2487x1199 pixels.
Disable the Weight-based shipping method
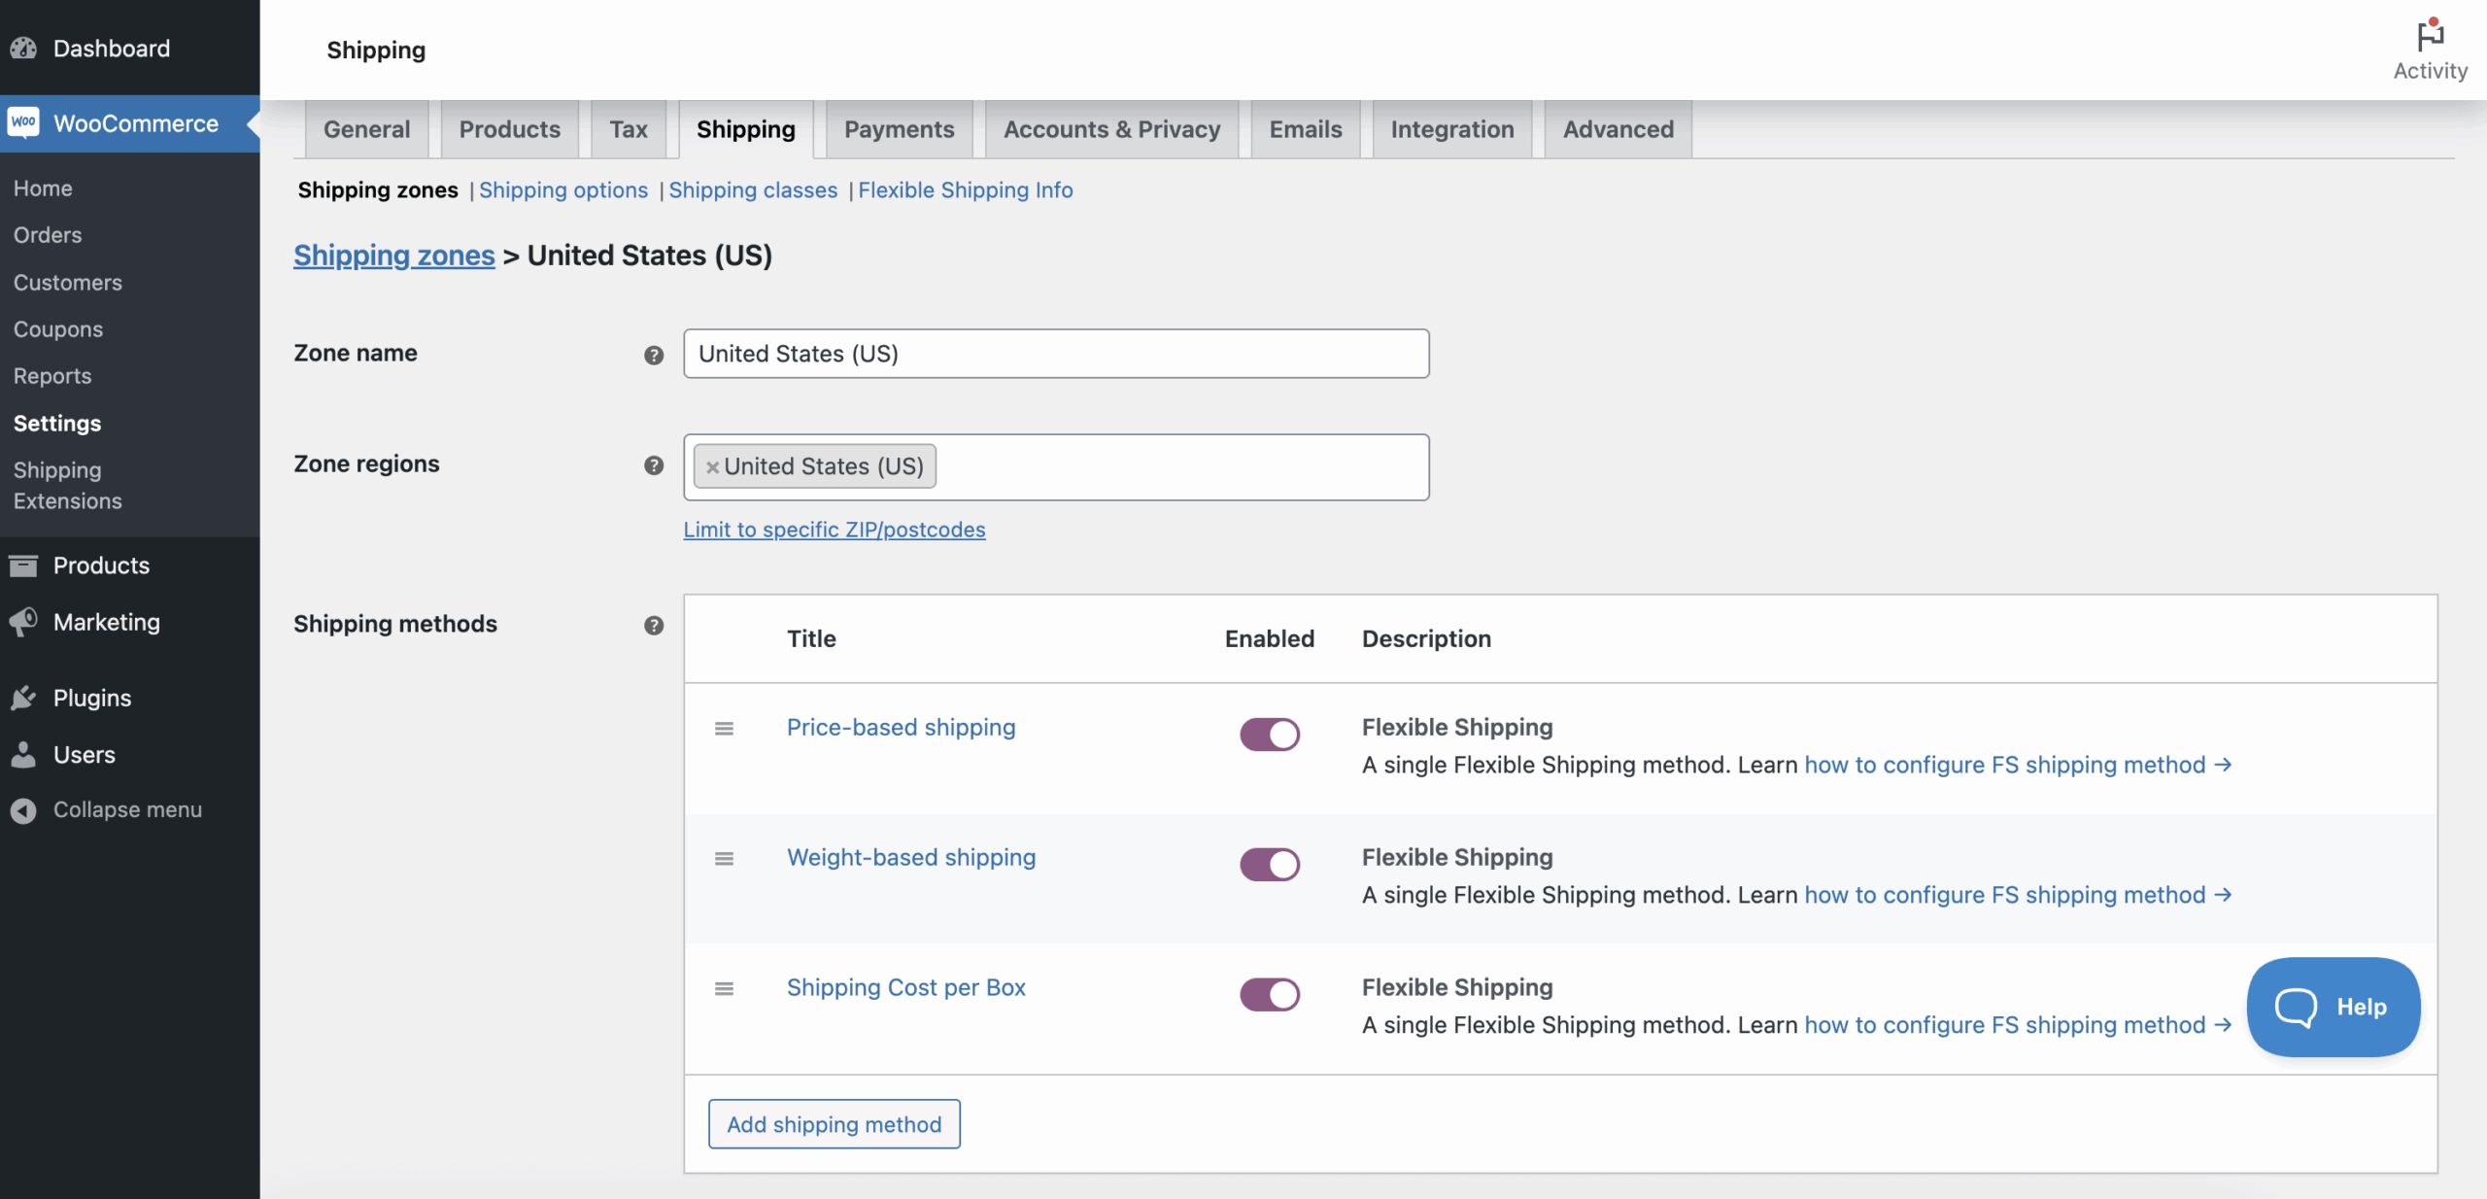[x=1269, y=864]
